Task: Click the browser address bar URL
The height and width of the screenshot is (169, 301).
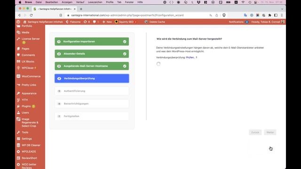Action: click(x=127, y=15)
